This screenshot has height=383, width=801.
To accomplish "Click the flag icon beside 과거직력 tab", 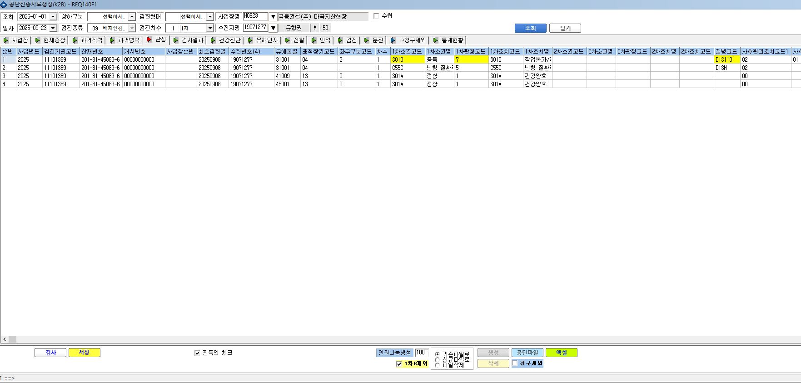I will click(75, 40).
